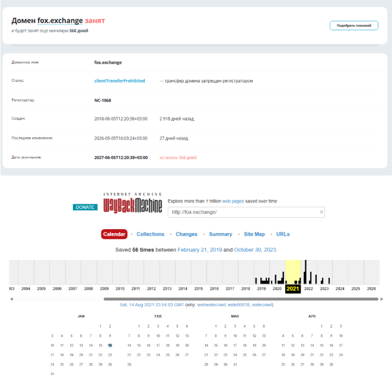Screen dimensions: 392x378
Task: Click the timeline horizontal scrollbar
Action: click(241, 299)
